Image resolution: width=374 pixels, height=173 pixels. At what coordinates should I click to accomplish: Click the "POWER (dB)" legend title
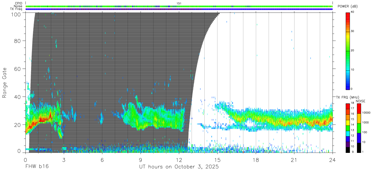tap(348, 6)
